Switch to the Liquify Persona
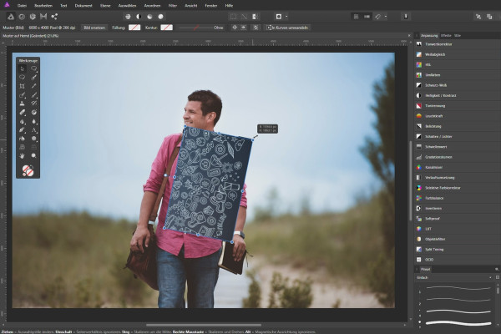This screenshot has height=334, width=501. tap(22, 17)
